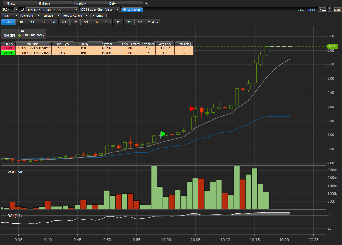Close the 5 Minute tab
Screen dimensions: 342x245
tap(71, 3)
